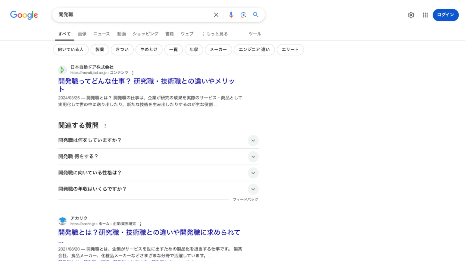465x261 pixels.
Task: Select the きつい filter chip
Action: 122,50
